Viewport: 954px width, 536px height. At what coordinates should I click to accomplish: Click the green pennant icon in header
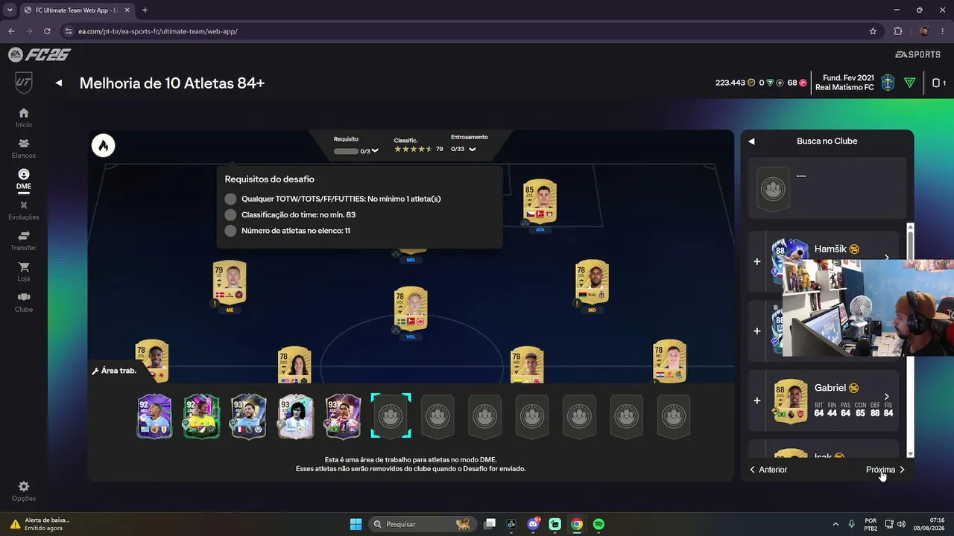[909, 83]
